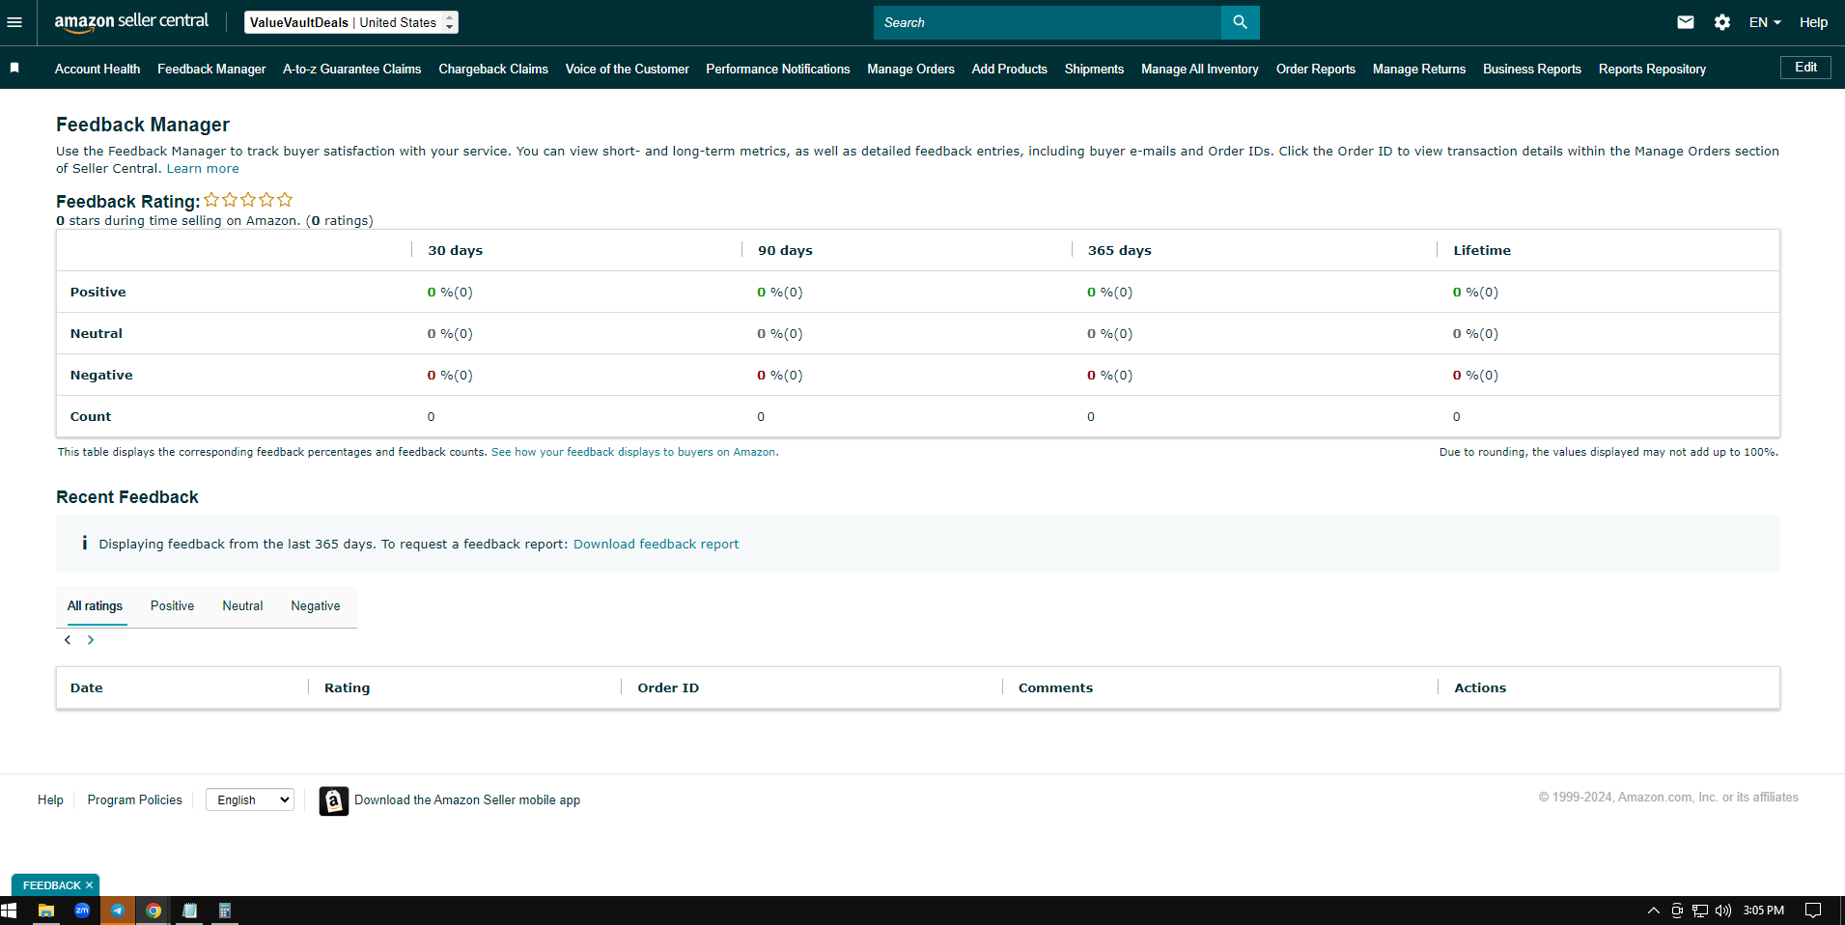Image resolution: width=1845 pixels, height=925 pixels.
Task: Click in the Search input field
Action: (1048, 22)
